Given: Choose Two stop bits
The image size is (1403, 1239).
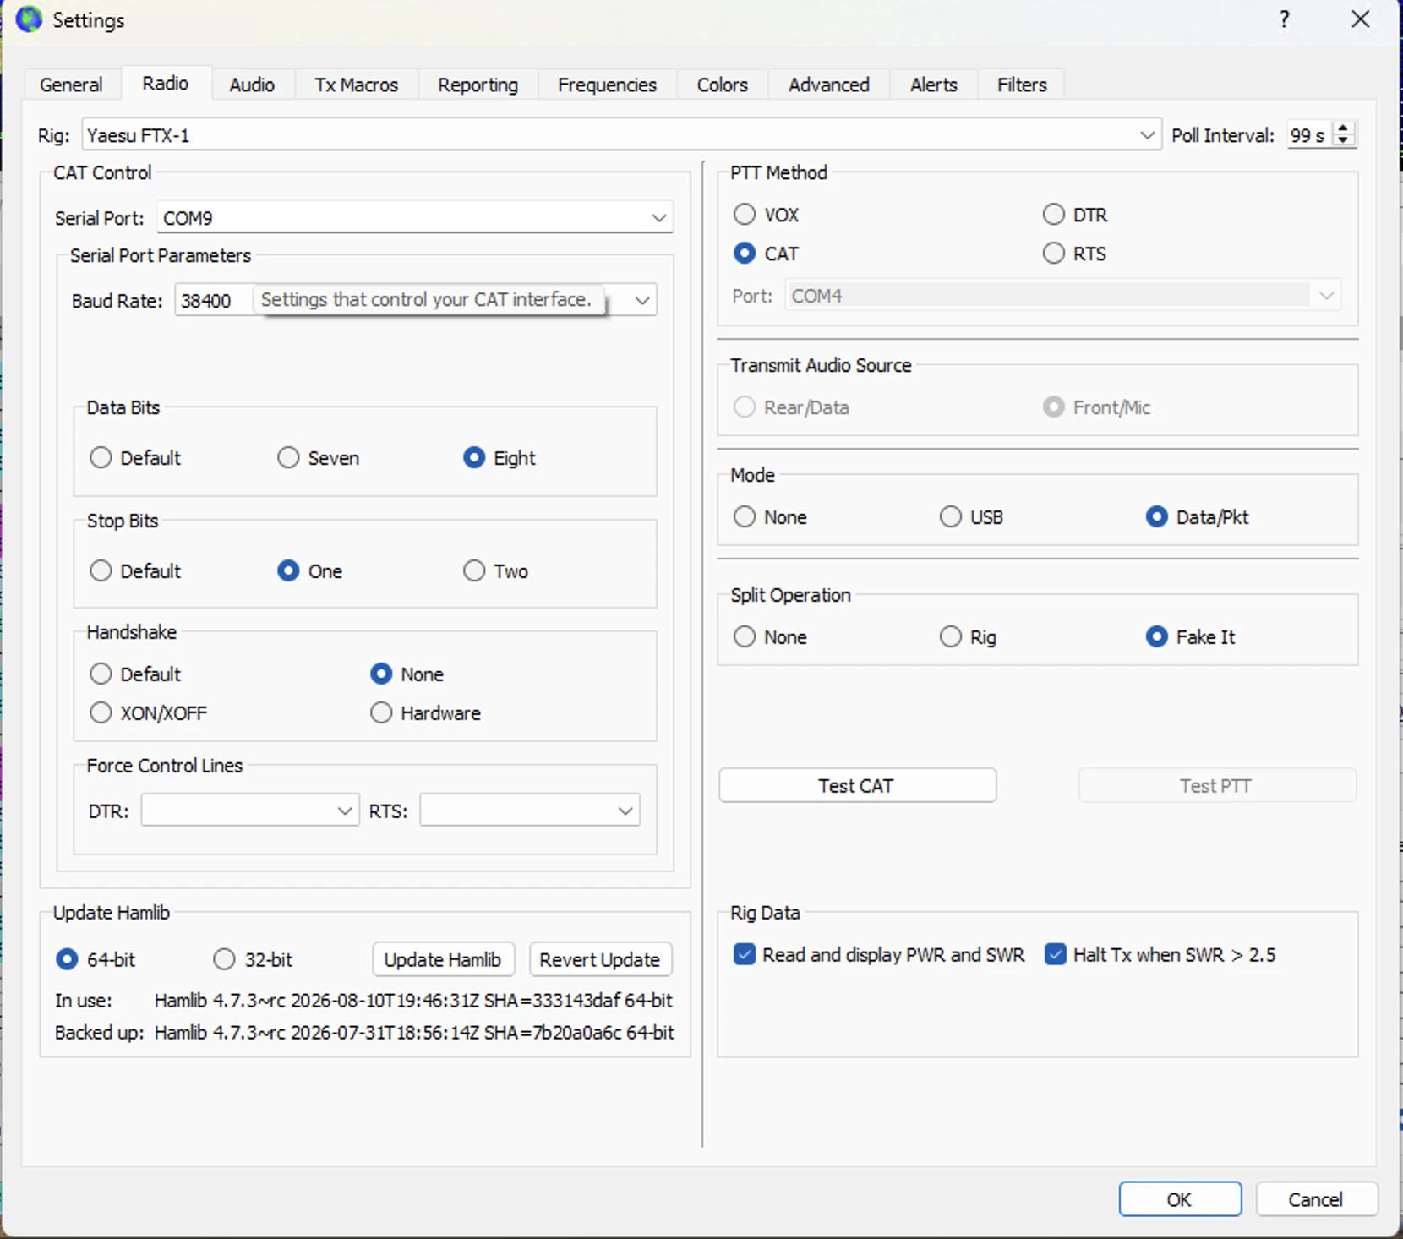Looking at the screenshot, I should tap(495, 571).
